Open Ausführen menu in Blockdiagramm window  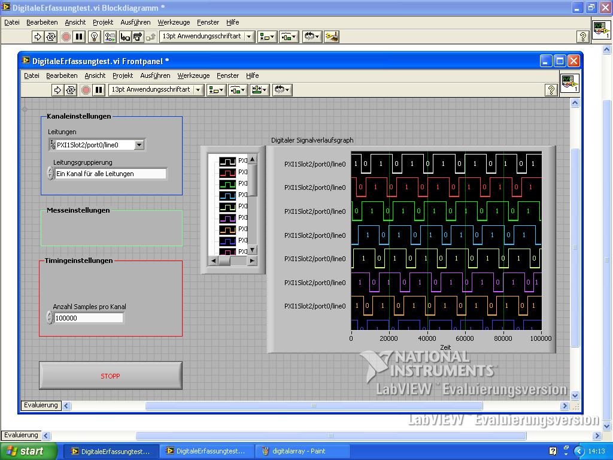[x=135, y=22]
